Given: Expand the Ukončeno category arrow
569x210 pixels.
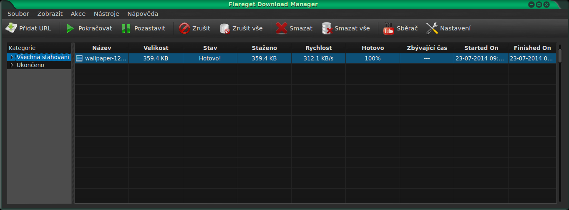Looking at the screenshot, I should (12, 65).
